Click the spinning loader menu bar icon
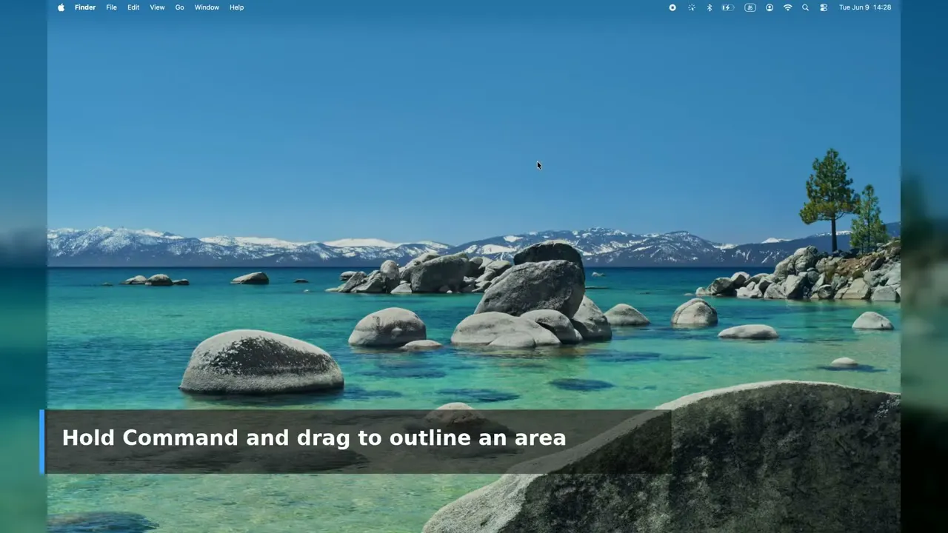The height and width of the screenshot is (533, 948). (692, 7)
